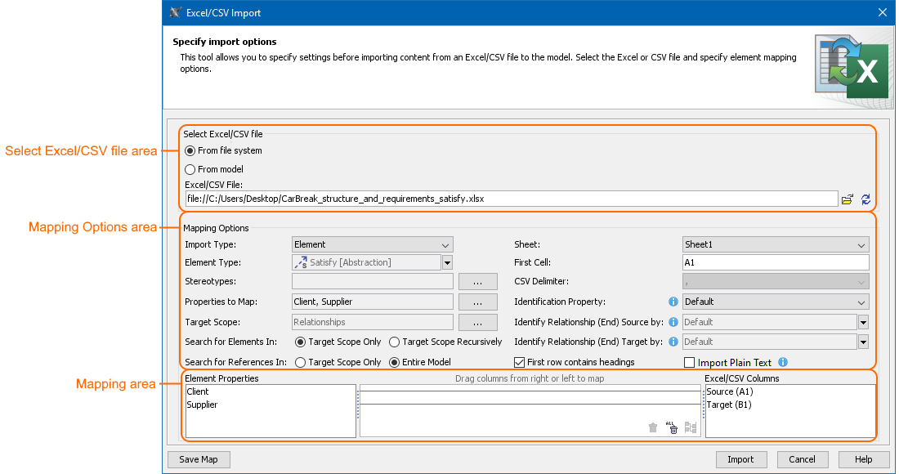Choose Target Scope Recursively for element search

pos(394,342)
